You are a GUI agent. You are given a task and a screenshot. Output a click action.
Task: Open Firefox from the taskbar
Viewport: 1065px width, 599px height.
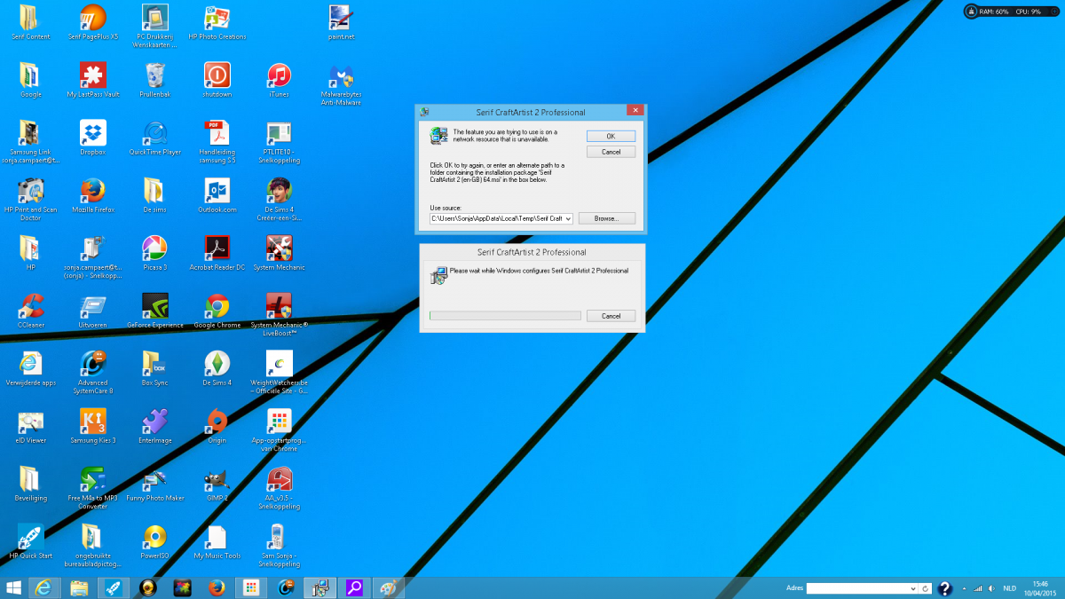217,587
